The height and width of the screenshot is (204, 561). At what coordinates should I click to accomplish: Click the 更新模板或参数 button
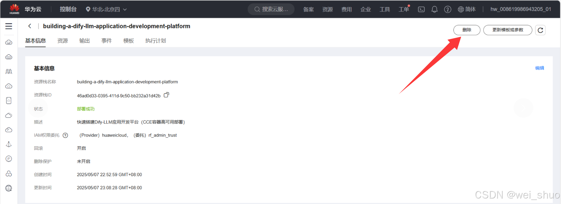[x=508, y=30]
